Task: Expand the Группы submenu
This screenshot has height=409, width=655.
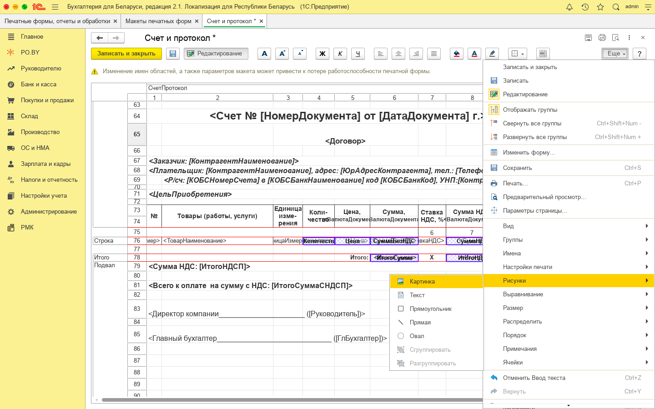Action: (x=569, y=239)
